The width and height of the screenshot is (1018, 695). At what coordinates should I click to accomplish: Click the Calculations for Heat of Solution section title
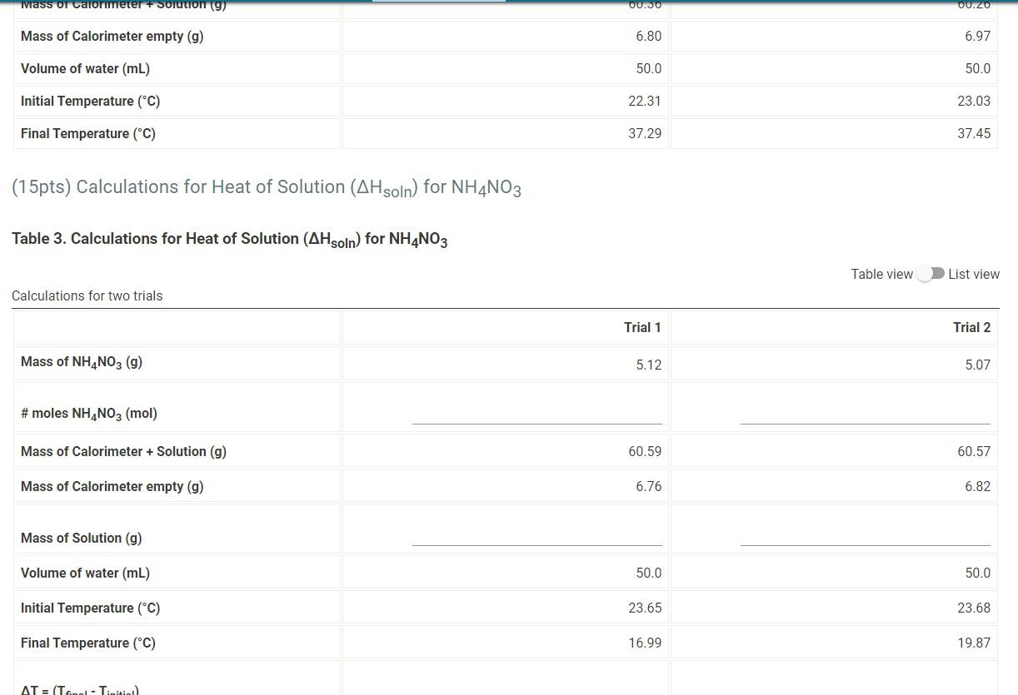click(265, 186)
